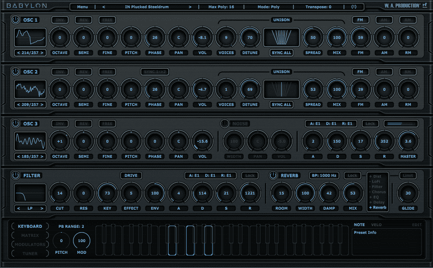Image resolution: width=433 pixels, height=268 pixels.
Task: Click the OSC 1 waveform display
Action: pyautogui.click(x=30, y=37)
